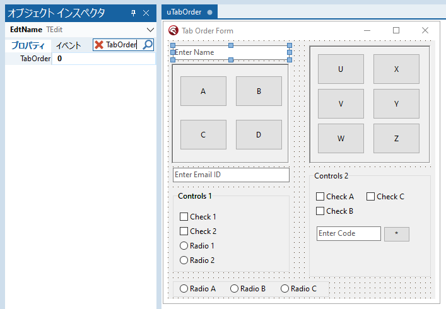Click the Enter Name edit field

231,52
